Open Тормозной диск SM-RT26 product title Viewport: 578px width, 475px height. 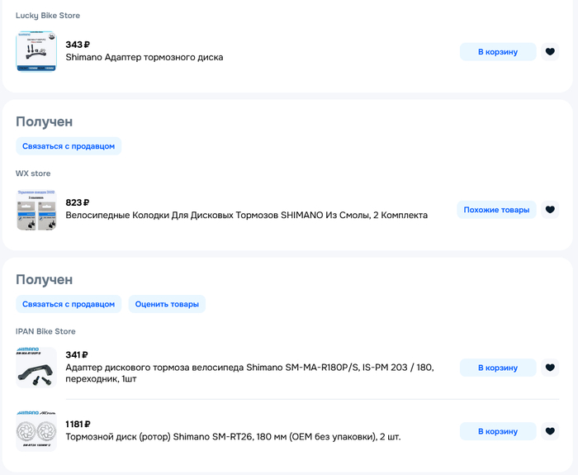click(233, 437)
